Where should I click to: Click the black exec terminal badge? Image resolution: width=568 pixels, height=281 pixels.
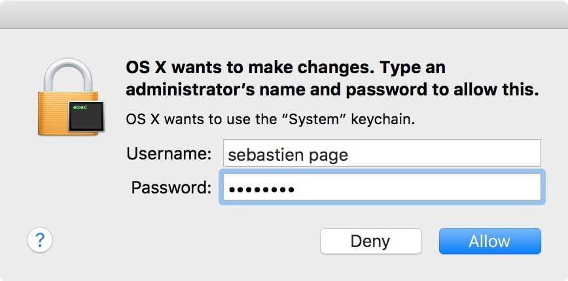(x=84, y=114)
